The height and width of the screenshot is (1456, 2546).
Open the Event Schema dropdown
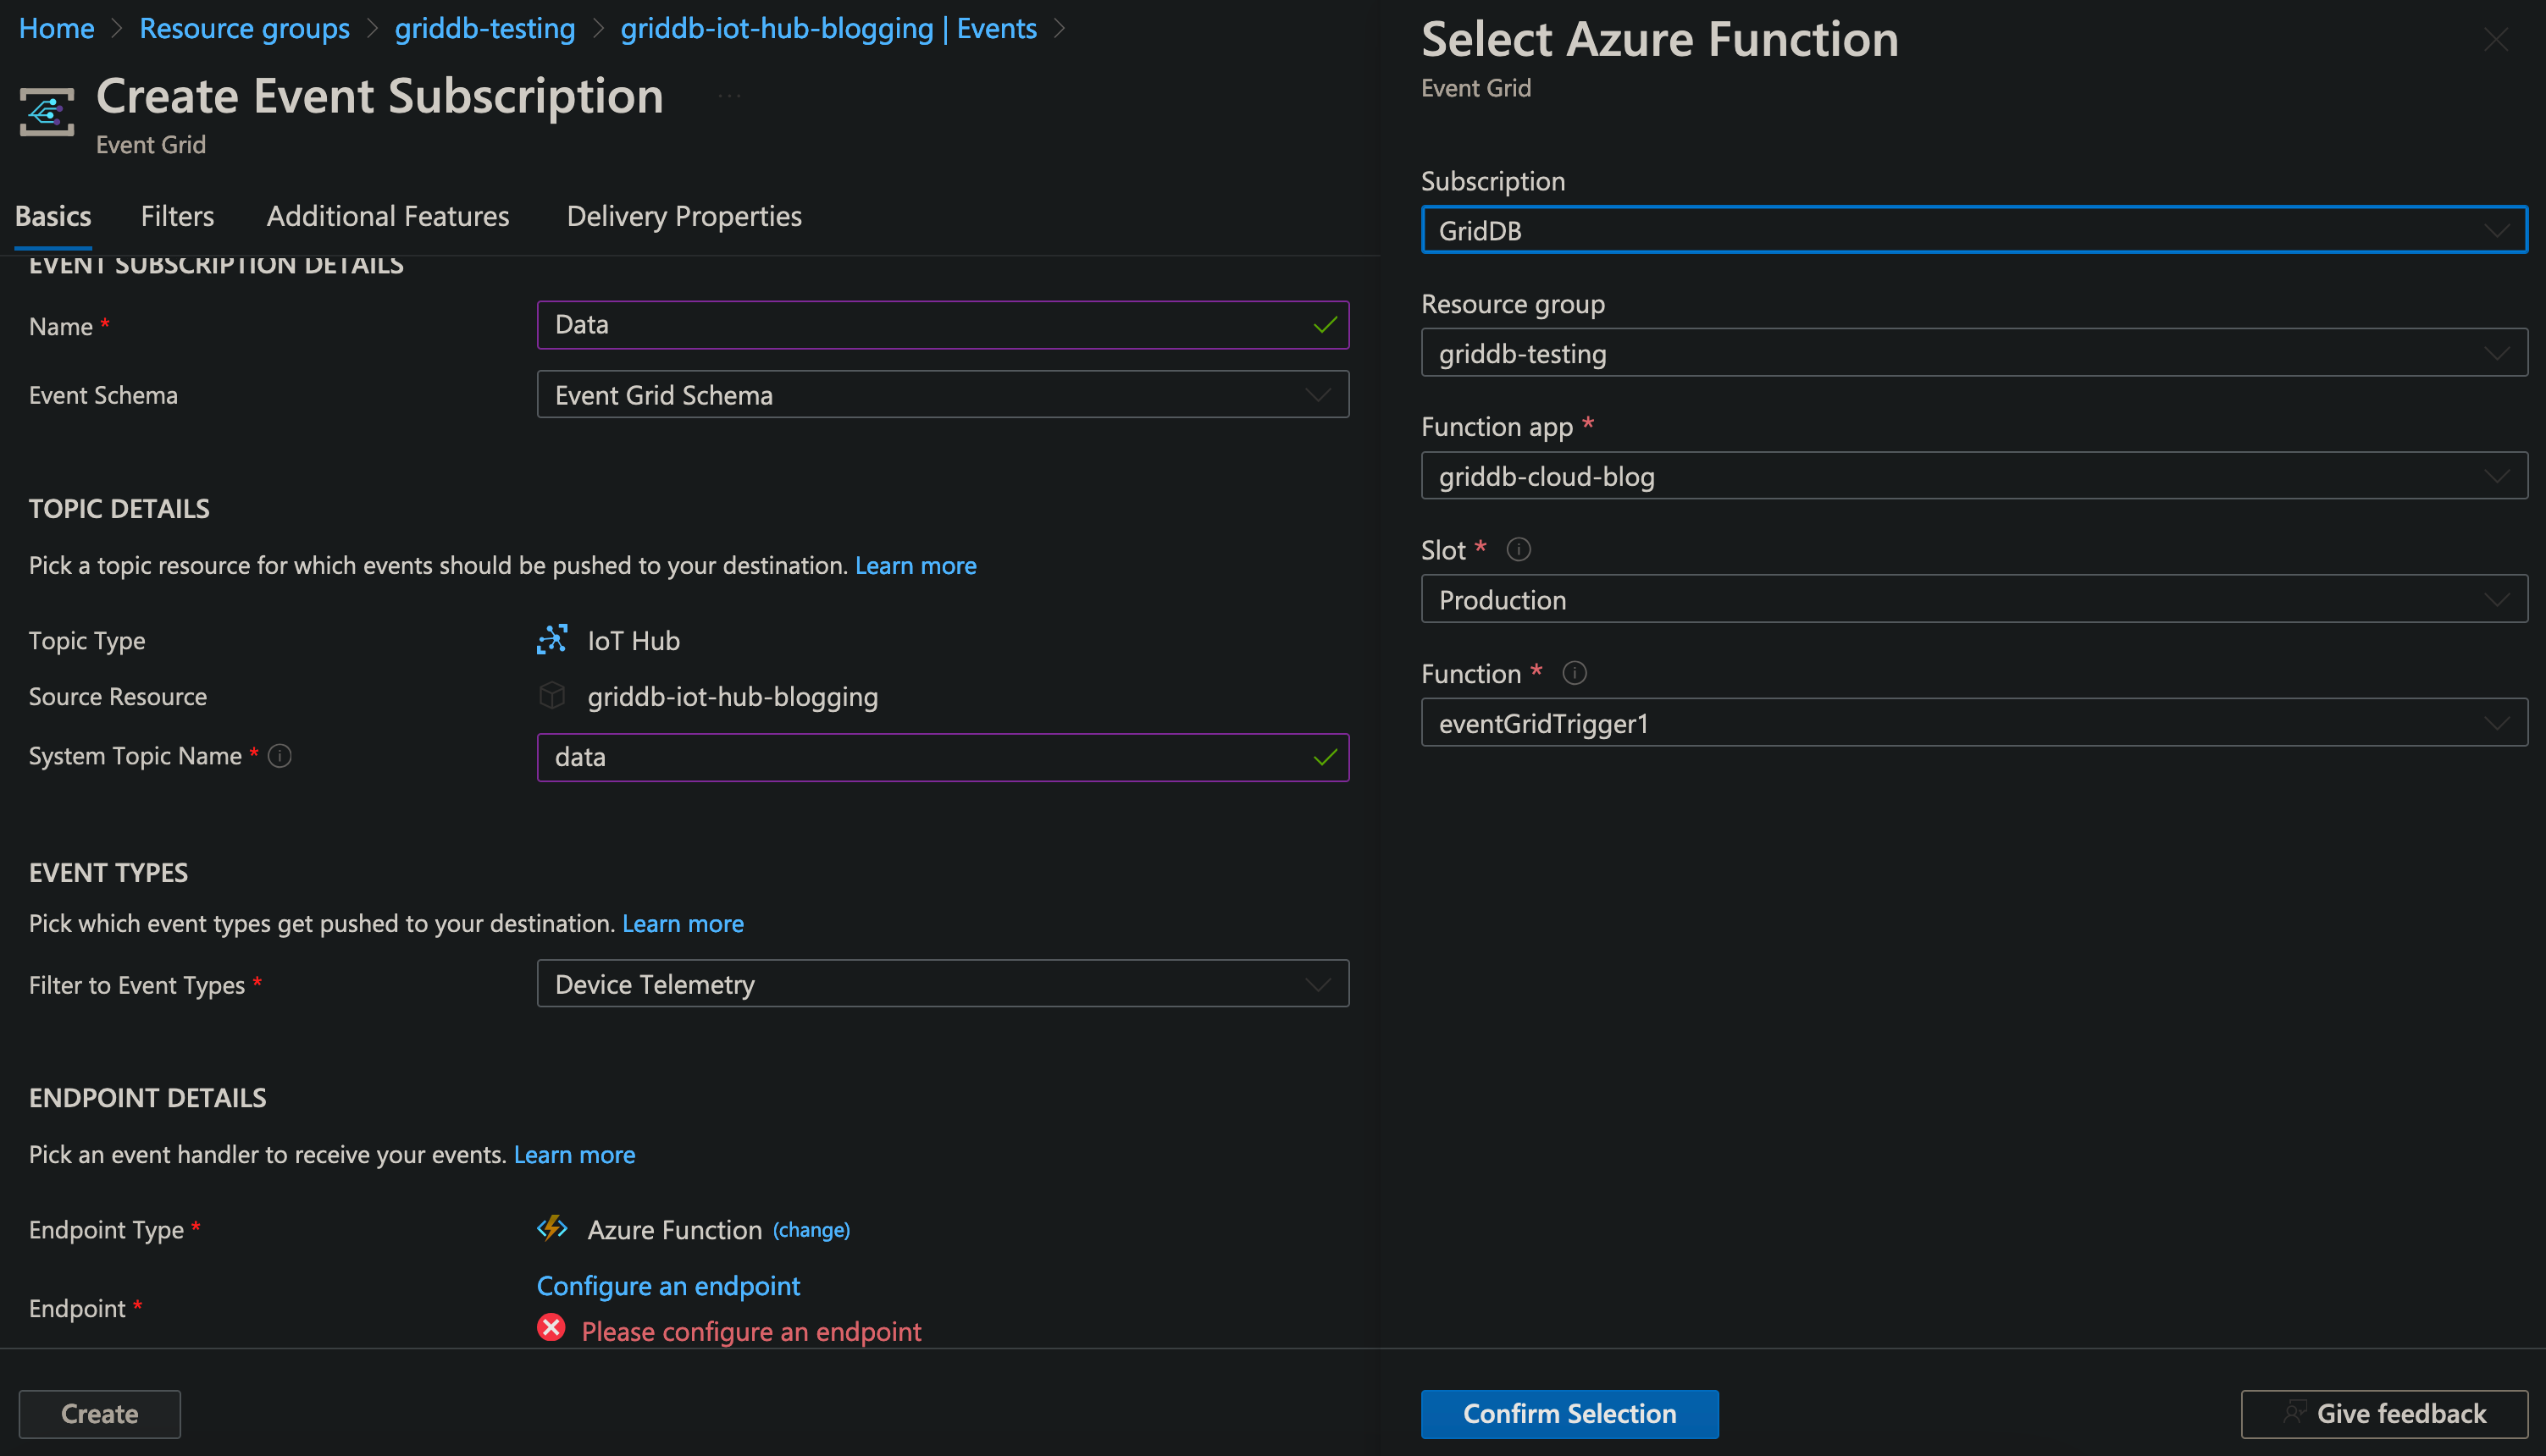(x=943, y=395)
